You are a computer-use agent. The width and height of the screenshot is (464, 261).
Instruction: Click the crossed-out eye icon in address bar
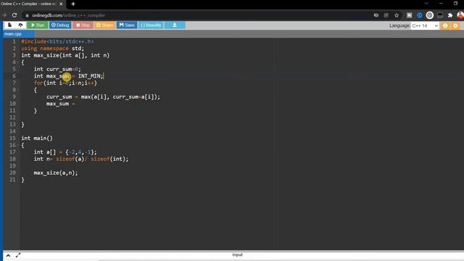[376, 15]
